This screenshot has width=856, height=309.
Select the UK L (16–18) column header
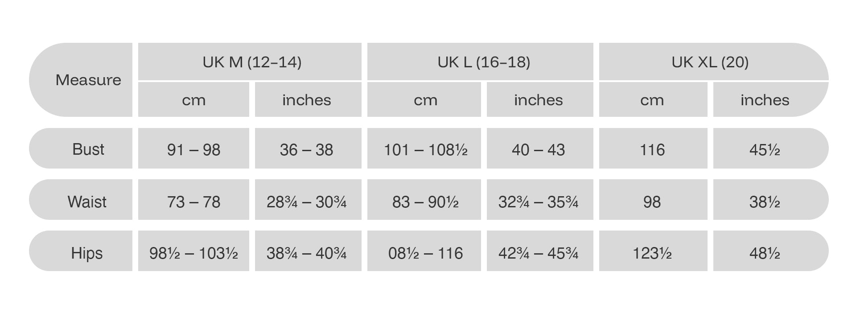[x=484, y=62]
